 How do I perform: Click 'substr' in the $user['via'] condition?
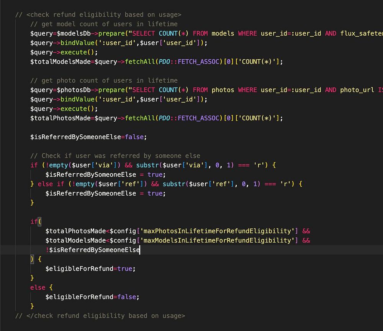(x=147, y=165)
